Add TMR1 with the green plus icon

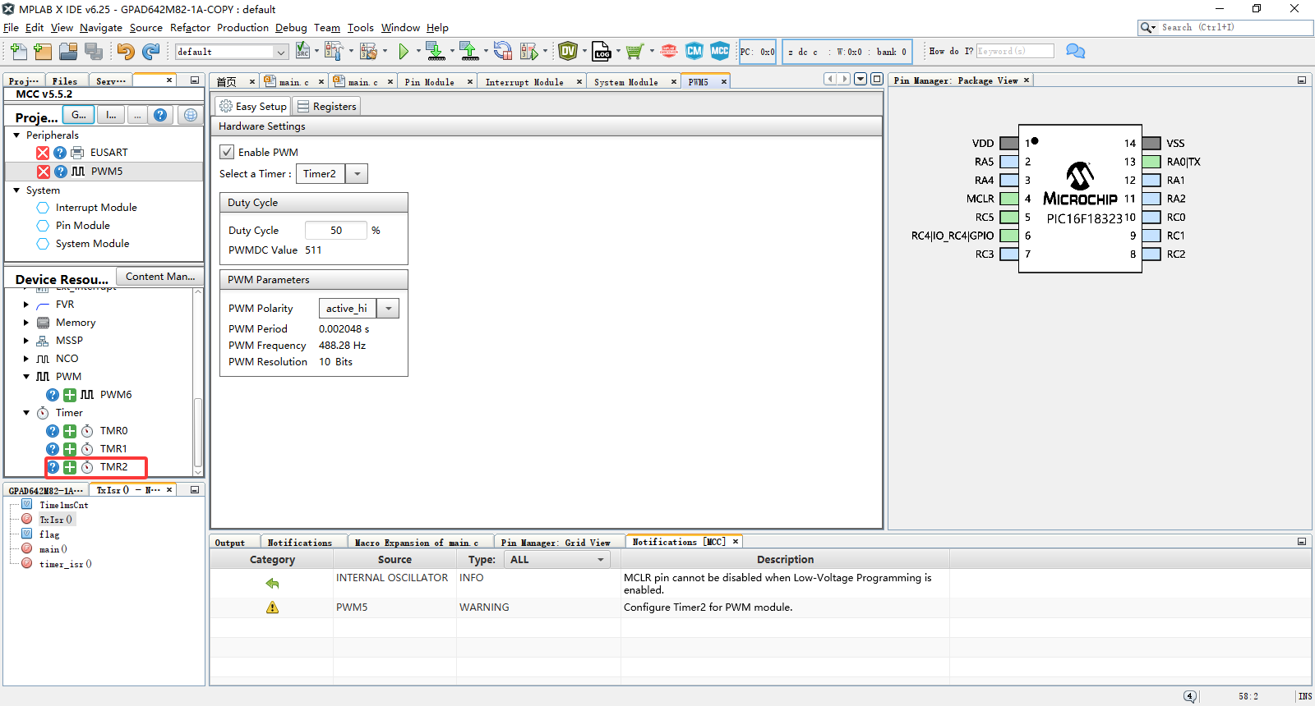(70, 449)
